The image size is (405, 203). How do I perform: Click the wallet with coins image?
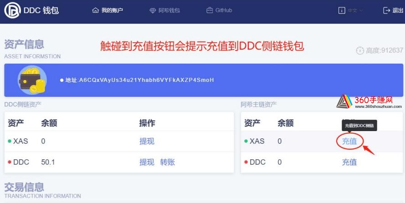[x=32, y=80]
